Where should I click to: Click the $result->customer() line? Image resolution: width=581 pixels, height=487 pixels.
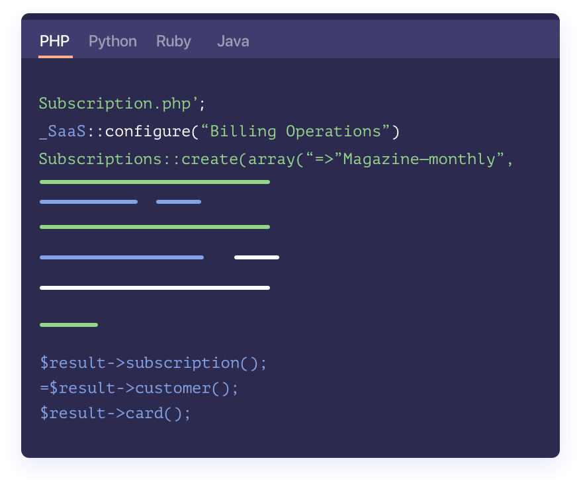click(x=139, y=388)
